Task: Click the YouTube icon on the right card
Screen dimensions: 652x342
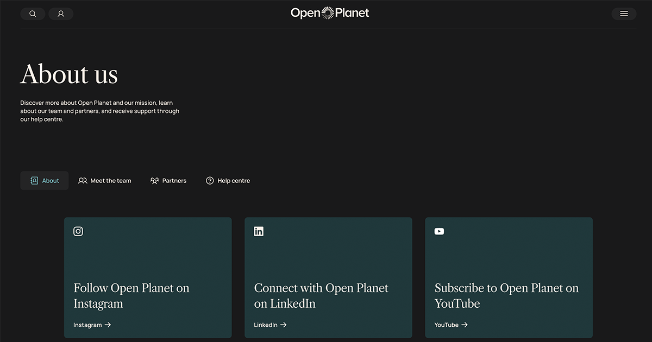Action: point(439,231)
